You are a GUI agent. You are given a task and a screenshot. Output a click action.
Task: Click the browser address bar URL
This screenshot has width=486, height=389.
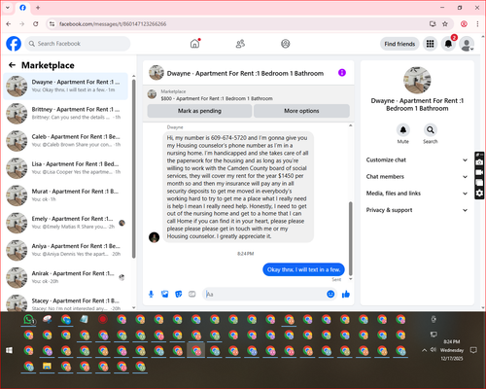point(113,24)
